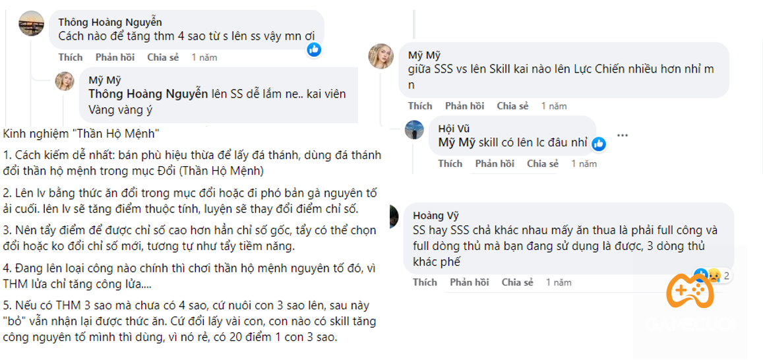The width and height of the screenshot is (763, 360).
Task: Open three-dot options beside Hội Vũ's reply
Action: tap(622, 135)
